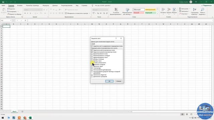
Task: Check 'Изменение объектов' checkbox
Action: tap(92, 75)
